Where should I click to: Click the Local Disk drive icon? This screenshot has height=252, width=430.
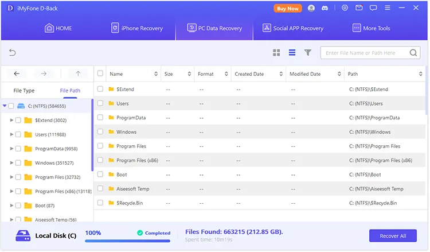pos(23,235)
